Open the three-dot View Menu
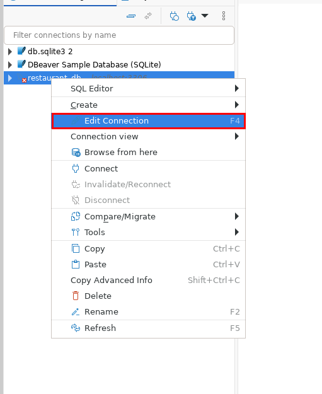 [224, 16]
